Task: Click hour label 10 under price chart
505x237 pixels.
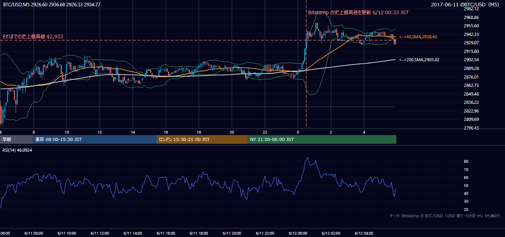Action: click(67, 132)
